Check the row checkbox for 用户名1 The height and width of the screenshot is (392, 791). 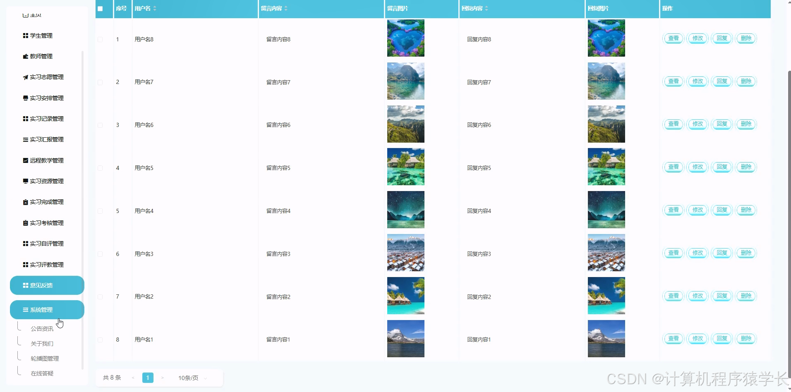coord(100,339)
